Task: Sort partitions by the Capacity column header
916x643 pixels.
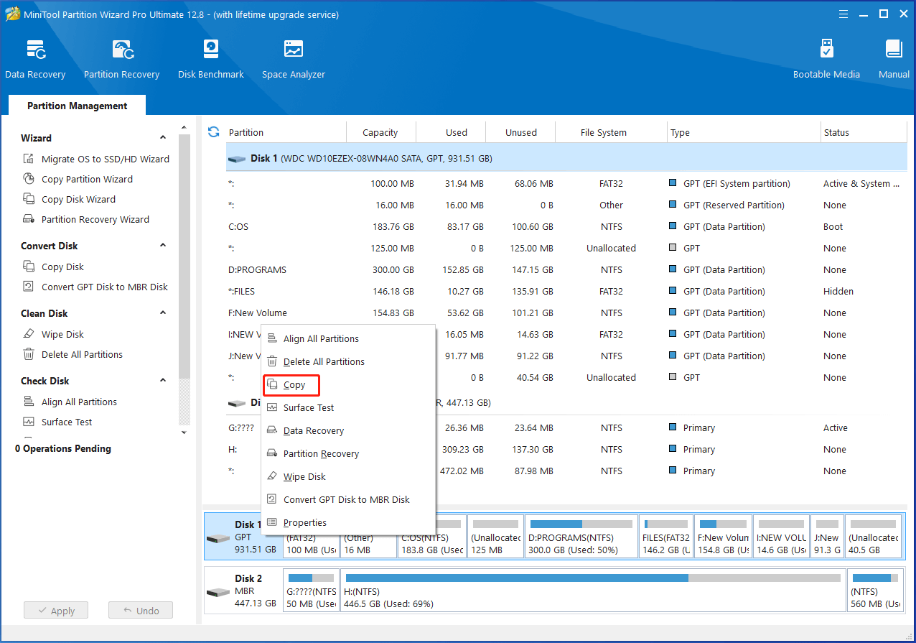Action: 380,133
